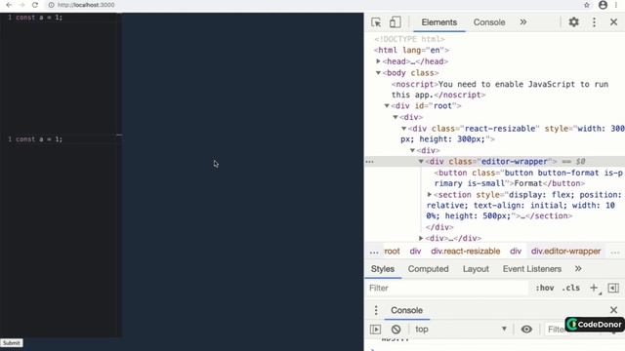Click root in the breadcrumb trail

click(x=392, y=252)
